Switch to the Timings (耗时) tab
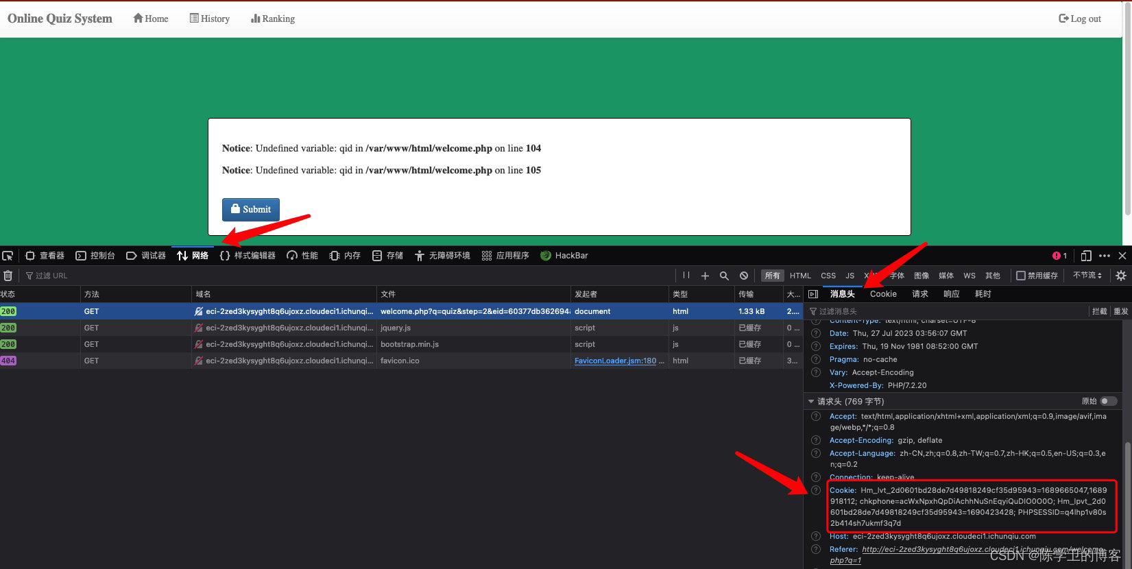 [x=983, y=294]
